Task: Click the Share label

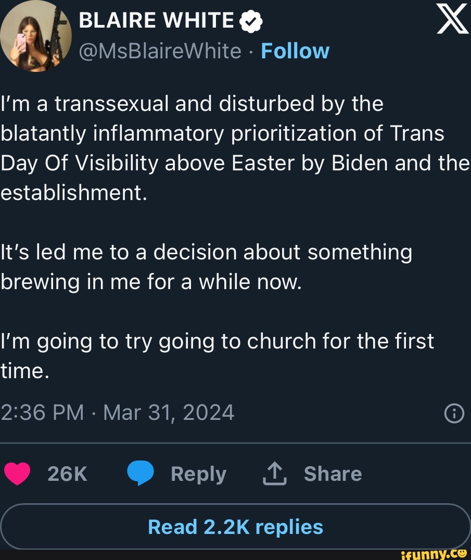Action: (333, 474)
